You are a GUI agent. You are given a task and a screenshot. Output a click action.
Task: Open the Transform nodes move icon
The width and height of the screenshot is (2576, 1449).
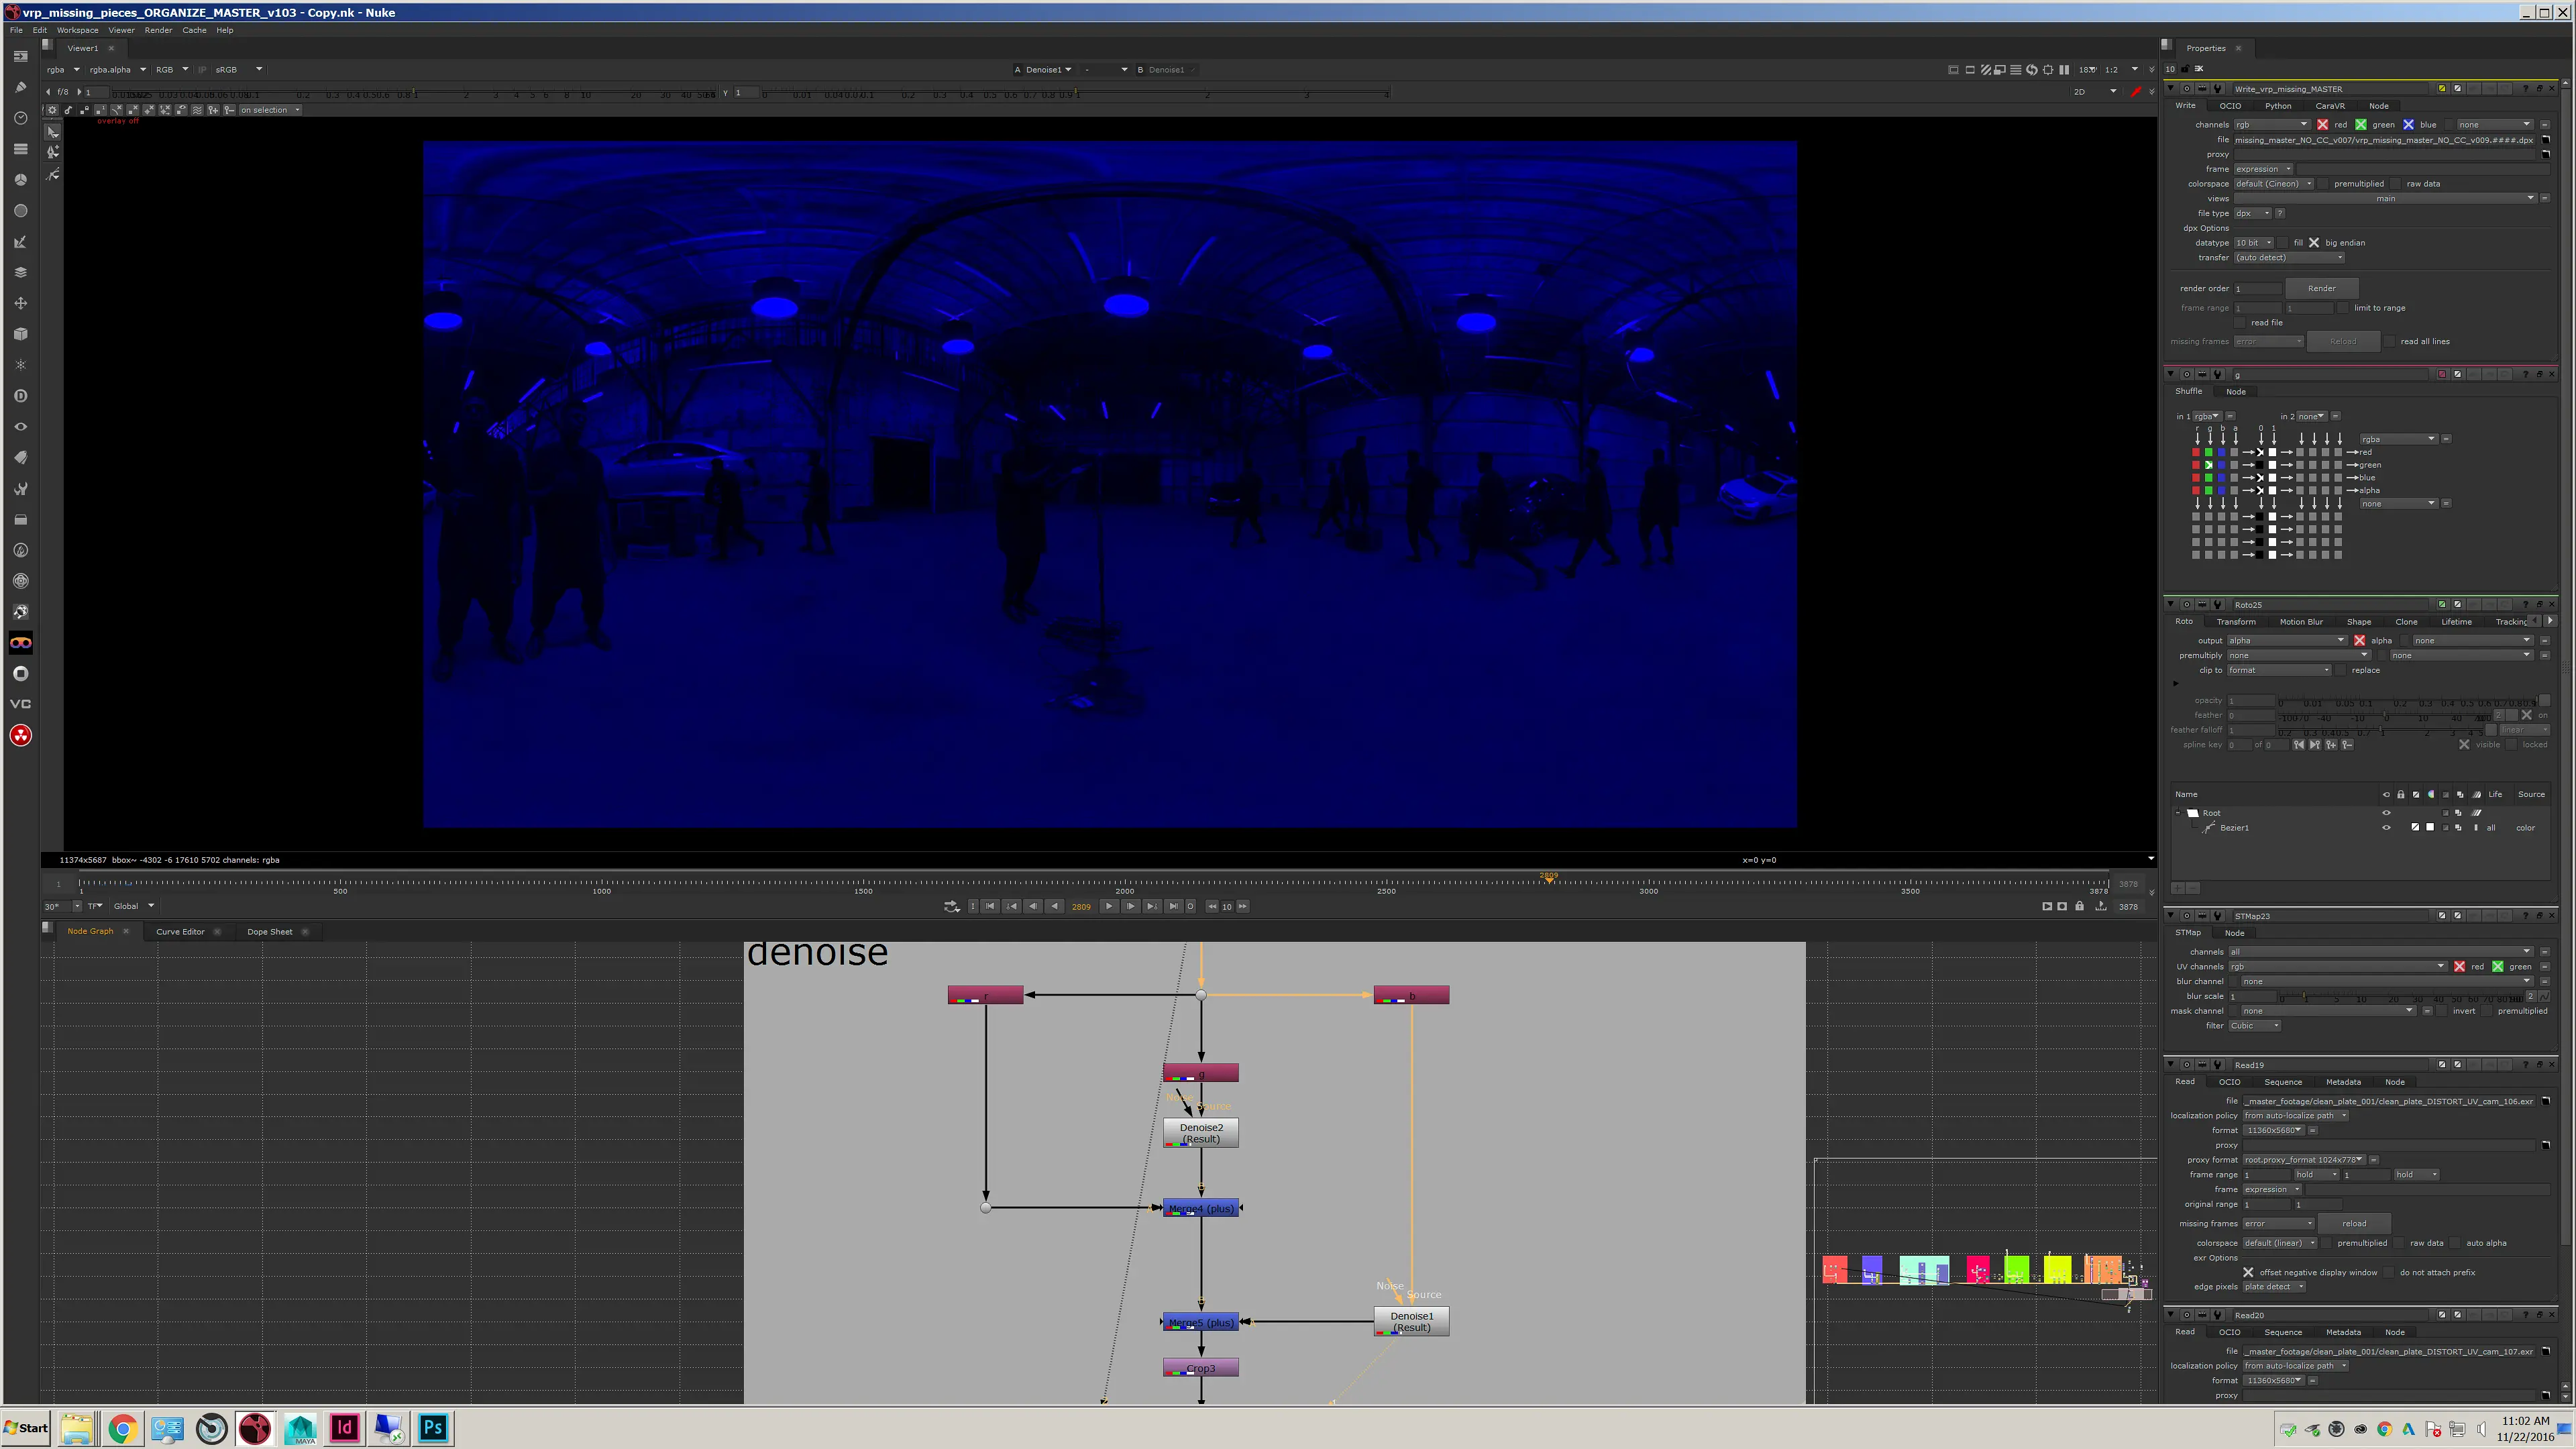20,303
